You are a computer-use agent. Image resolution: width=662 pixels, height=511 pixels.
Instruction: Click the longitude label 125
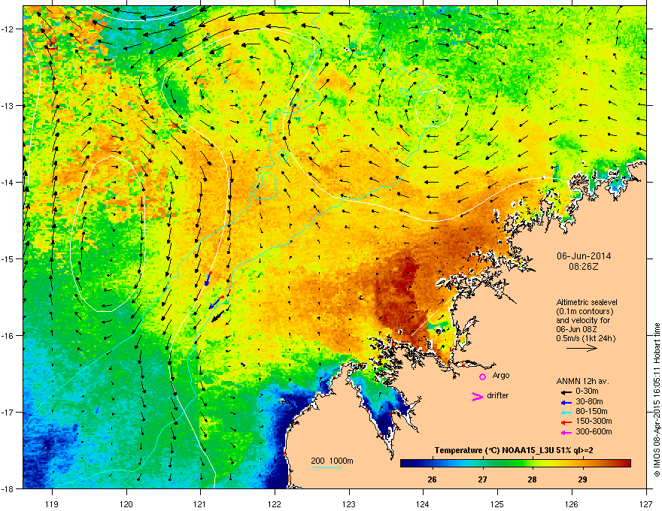pyautogui.click(x=497, y=503)
